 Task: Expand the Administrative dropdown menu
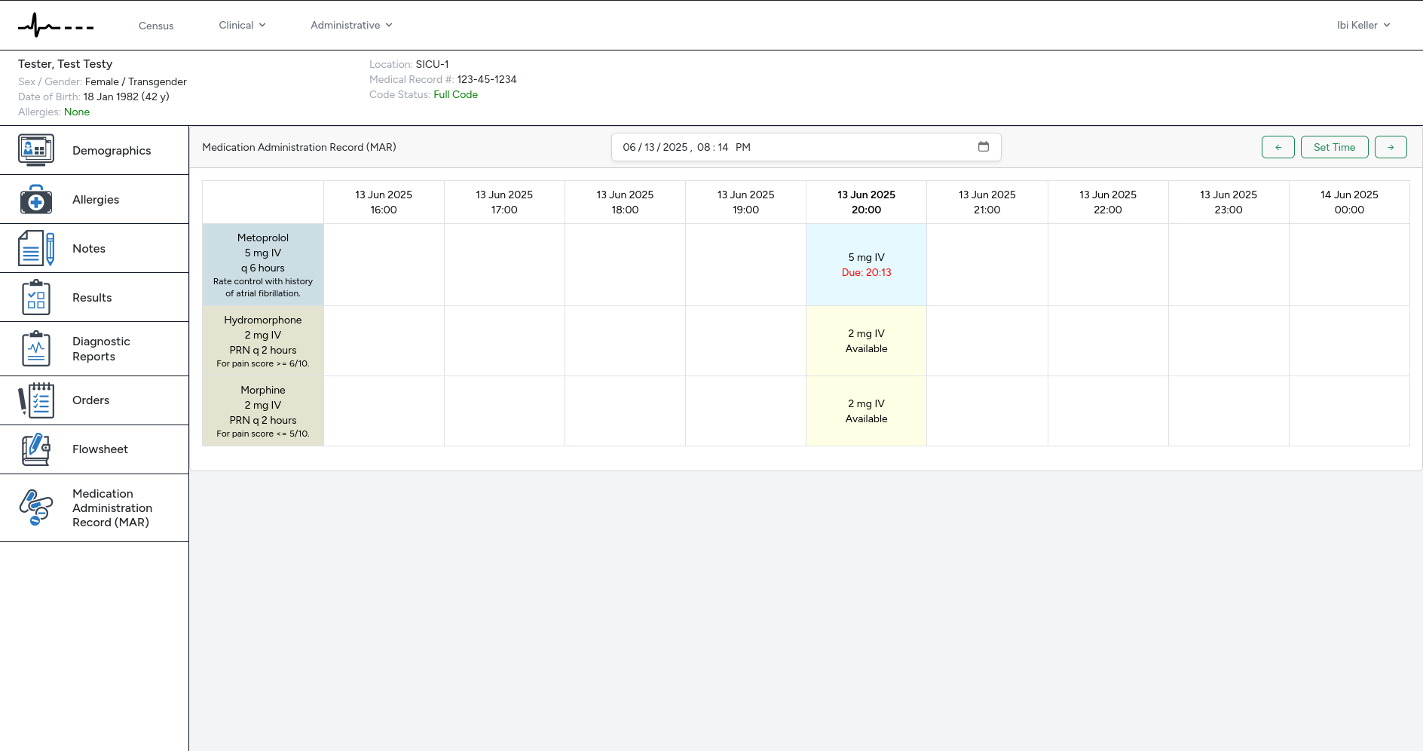[351, 25]
